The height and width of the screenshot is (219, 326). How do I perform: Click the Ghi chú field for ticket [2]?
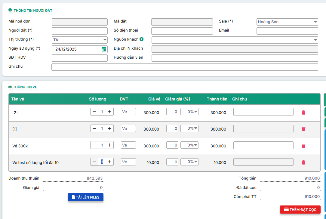263,112
